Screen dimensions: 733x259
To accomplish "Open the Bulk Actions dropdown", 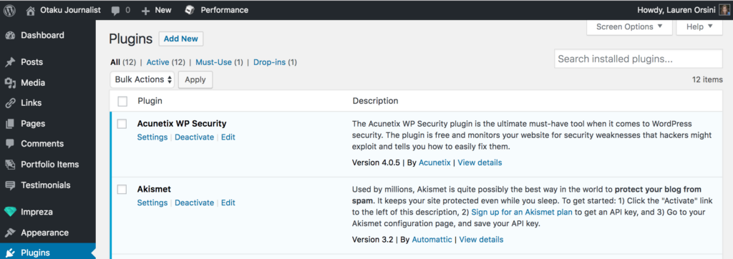I will (142, 79).
